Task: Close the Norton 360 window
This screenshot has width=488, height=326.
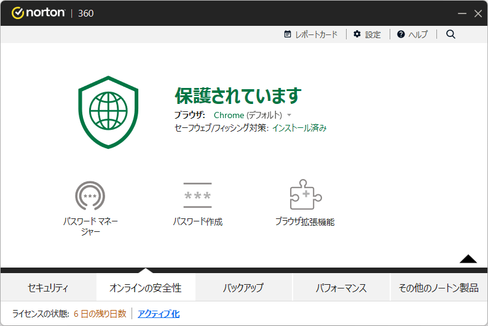Action: point(478,14)
